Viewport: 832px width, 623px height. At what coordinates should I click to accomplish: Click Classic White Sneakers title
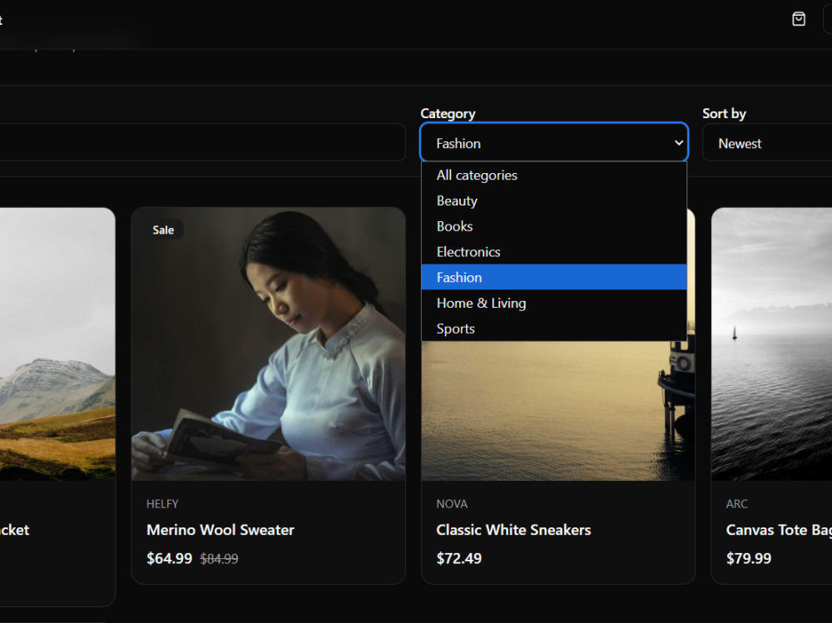coord(513,530)
